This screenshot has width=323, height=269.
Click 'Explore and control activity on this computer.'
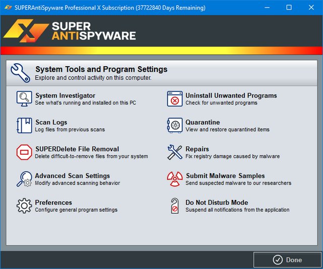click(93, 78)
